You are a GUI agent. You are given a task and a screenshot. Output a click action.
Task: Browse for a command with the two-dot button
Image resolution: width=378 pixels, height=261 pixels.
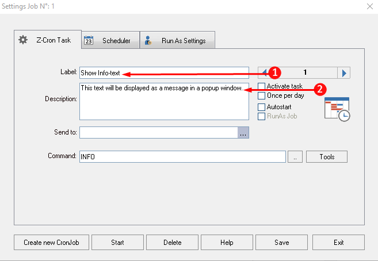(x=295, y=157)
